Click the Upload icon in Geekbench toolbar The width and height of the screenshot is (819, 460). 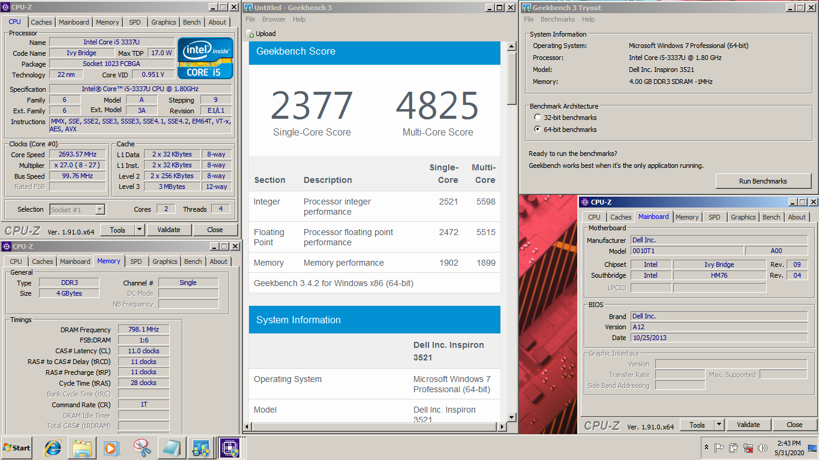(x=250, y=34)
